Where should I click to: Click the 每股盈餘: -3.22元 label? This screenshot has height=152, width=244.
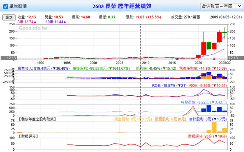pos(204,102)
